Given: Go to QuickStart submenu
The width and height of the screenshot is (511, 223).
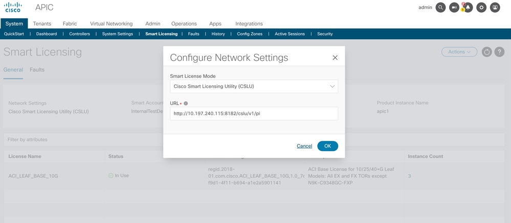Looking at the screenshot, I should pos(14,34).
